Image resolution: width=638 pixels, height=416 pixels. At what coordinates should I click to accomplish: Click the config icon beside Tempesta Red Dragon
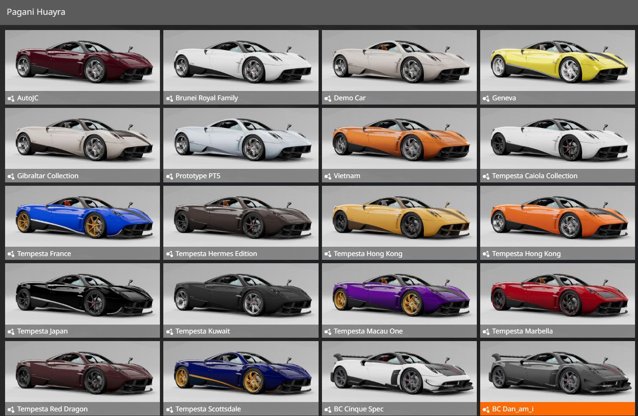click(x=11, y=409)
